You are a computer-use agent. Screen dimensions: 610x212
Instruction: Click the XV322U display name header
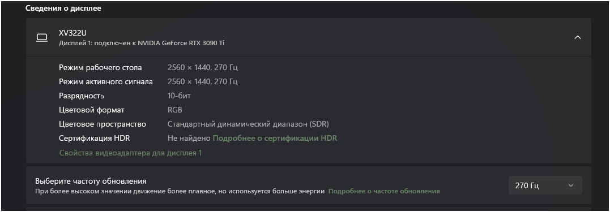tap(72, 33)
